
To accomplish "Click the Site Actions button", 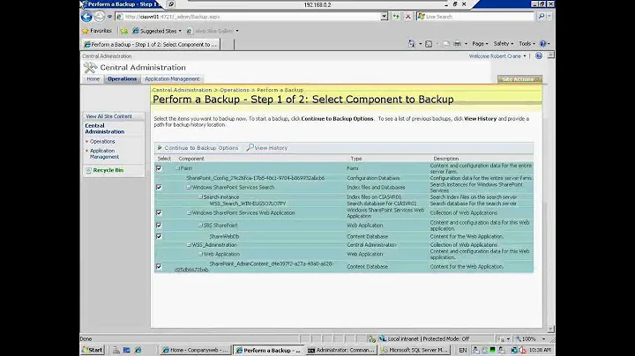I will pos(519,79).
